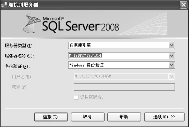
Task: Open the 身份验证 dropdown arrow
Action: coord(172,65)
